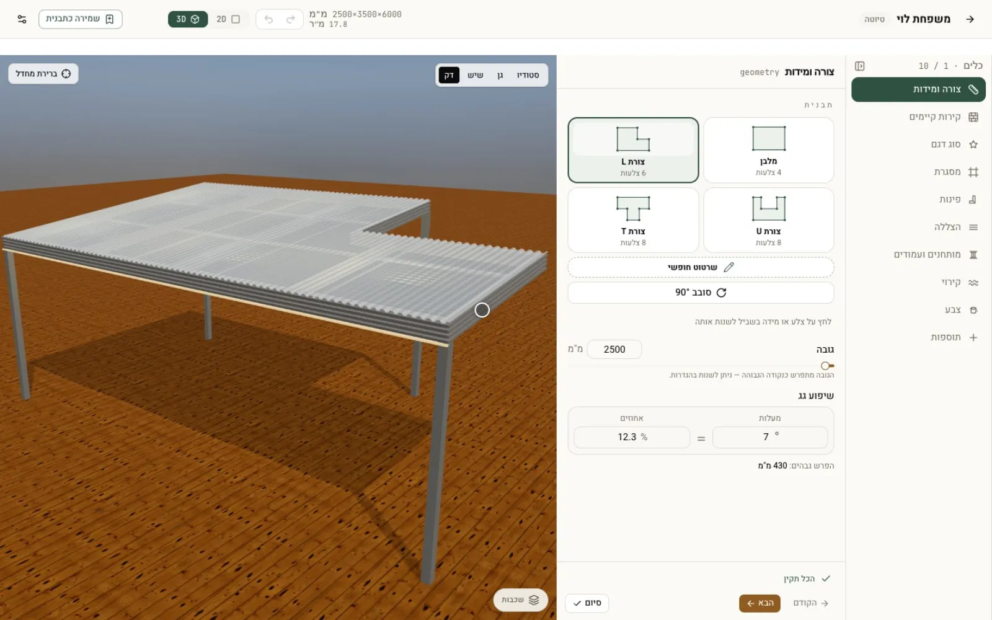Screen dimensions: 992x620
Task: Click the circular handle on the roof edge
Action: click(482, 310)
